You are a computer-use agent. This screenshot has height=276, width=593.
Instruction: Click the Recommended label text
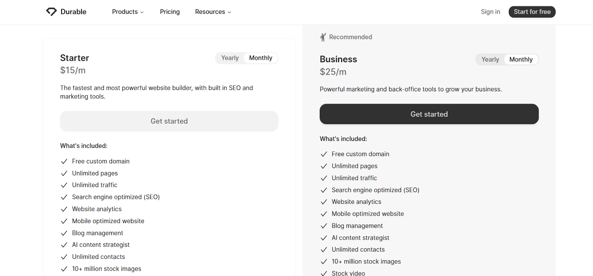click(x=351, y=37)
